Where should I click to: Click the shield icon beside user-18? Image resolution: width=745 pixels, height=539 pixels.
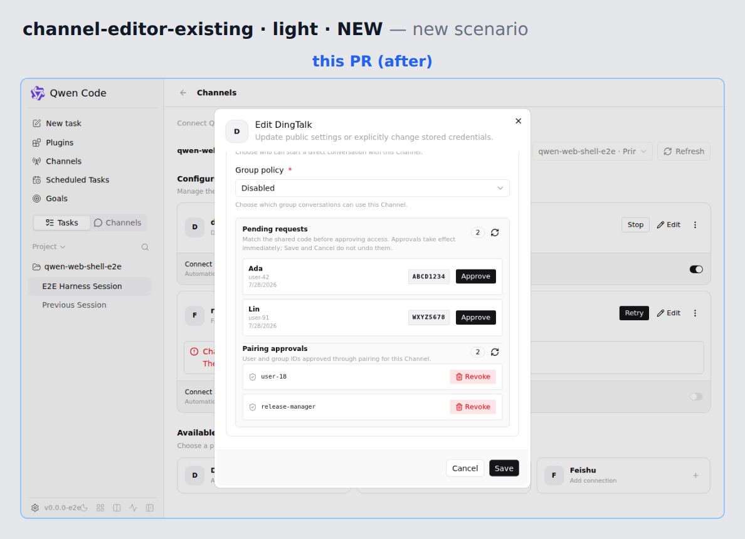[253, 377]
